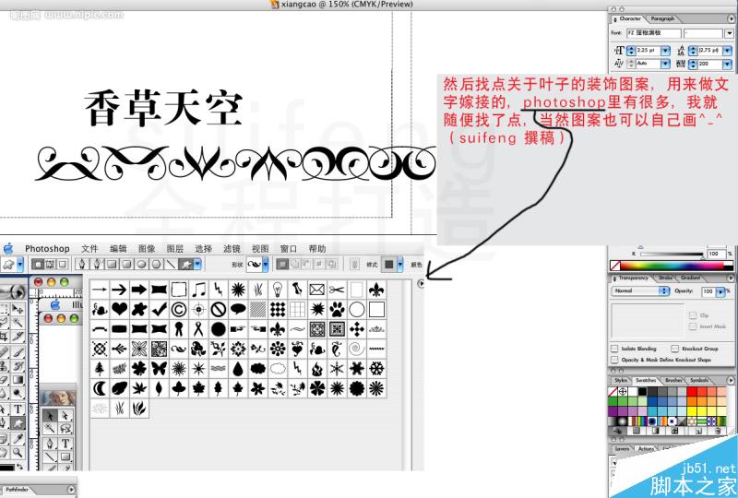The width and height of the screenshot is (738, 498).
Task: Pick the speech bubble shape
Action: pos(238,309)
